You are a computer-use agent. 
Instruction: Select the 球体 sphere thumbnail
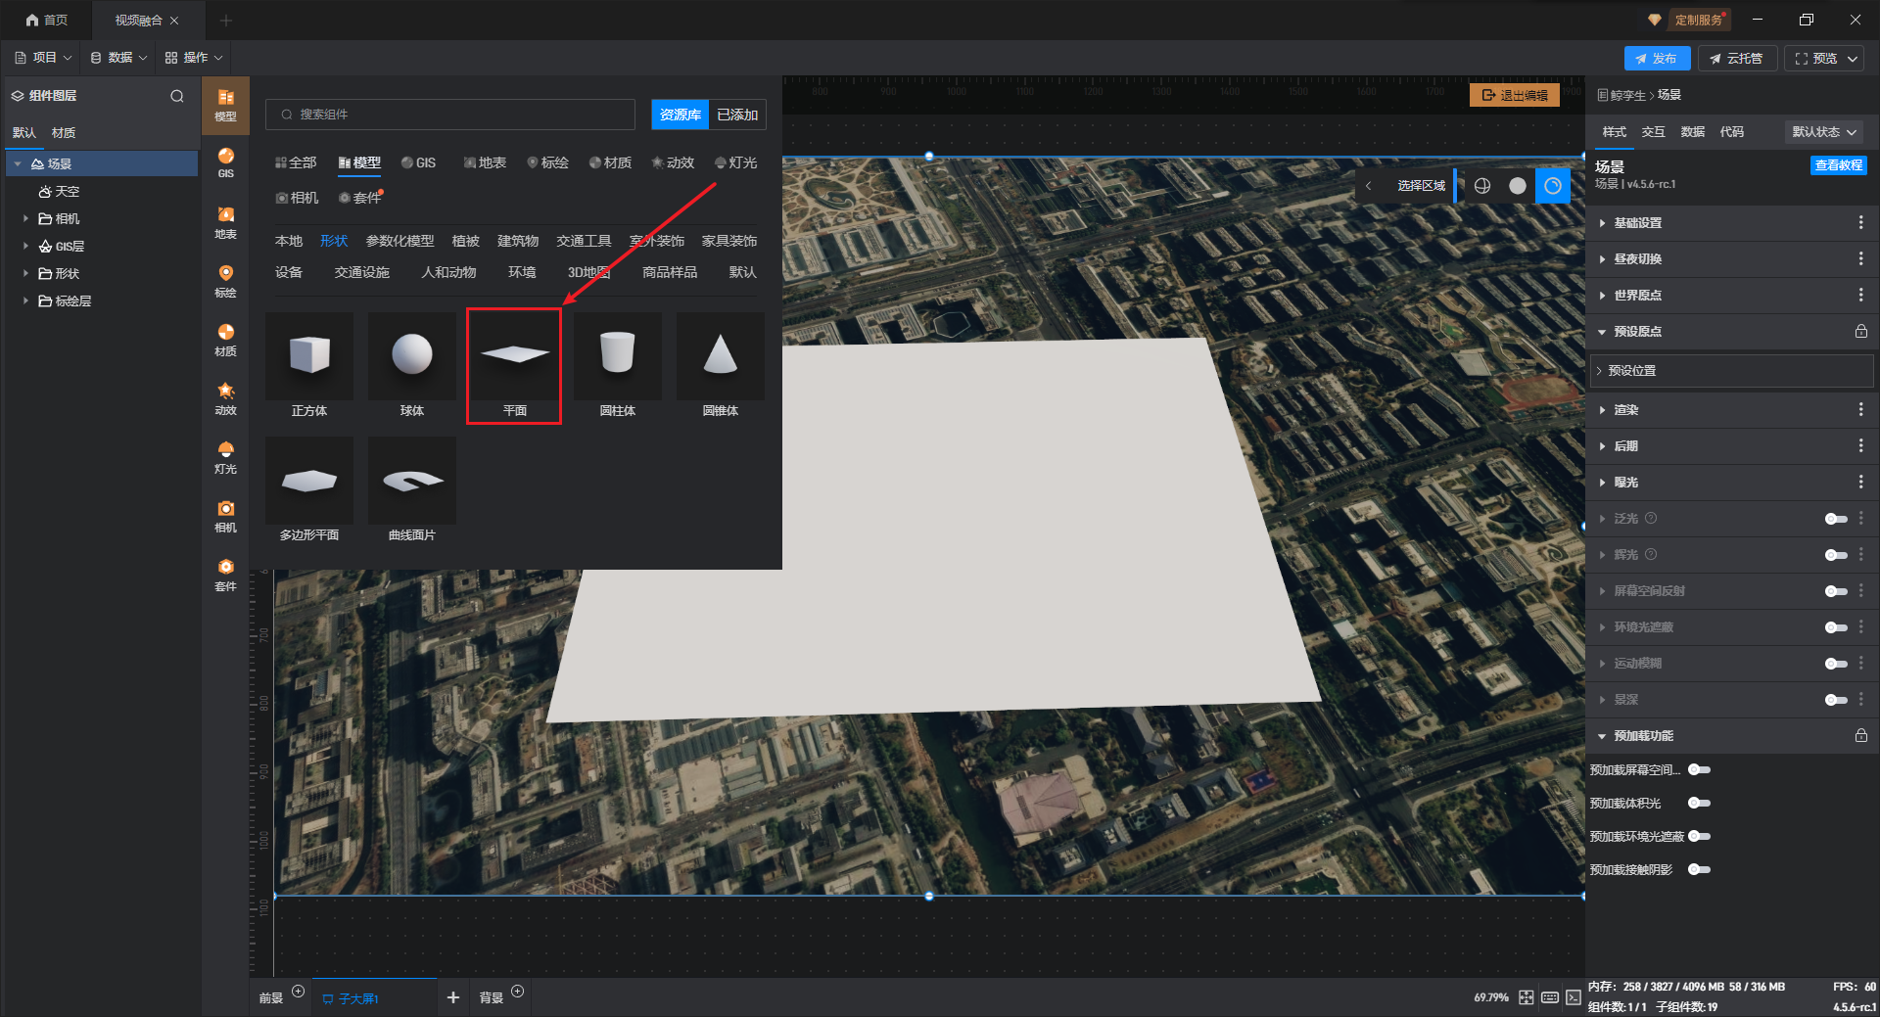click(411, 364)
